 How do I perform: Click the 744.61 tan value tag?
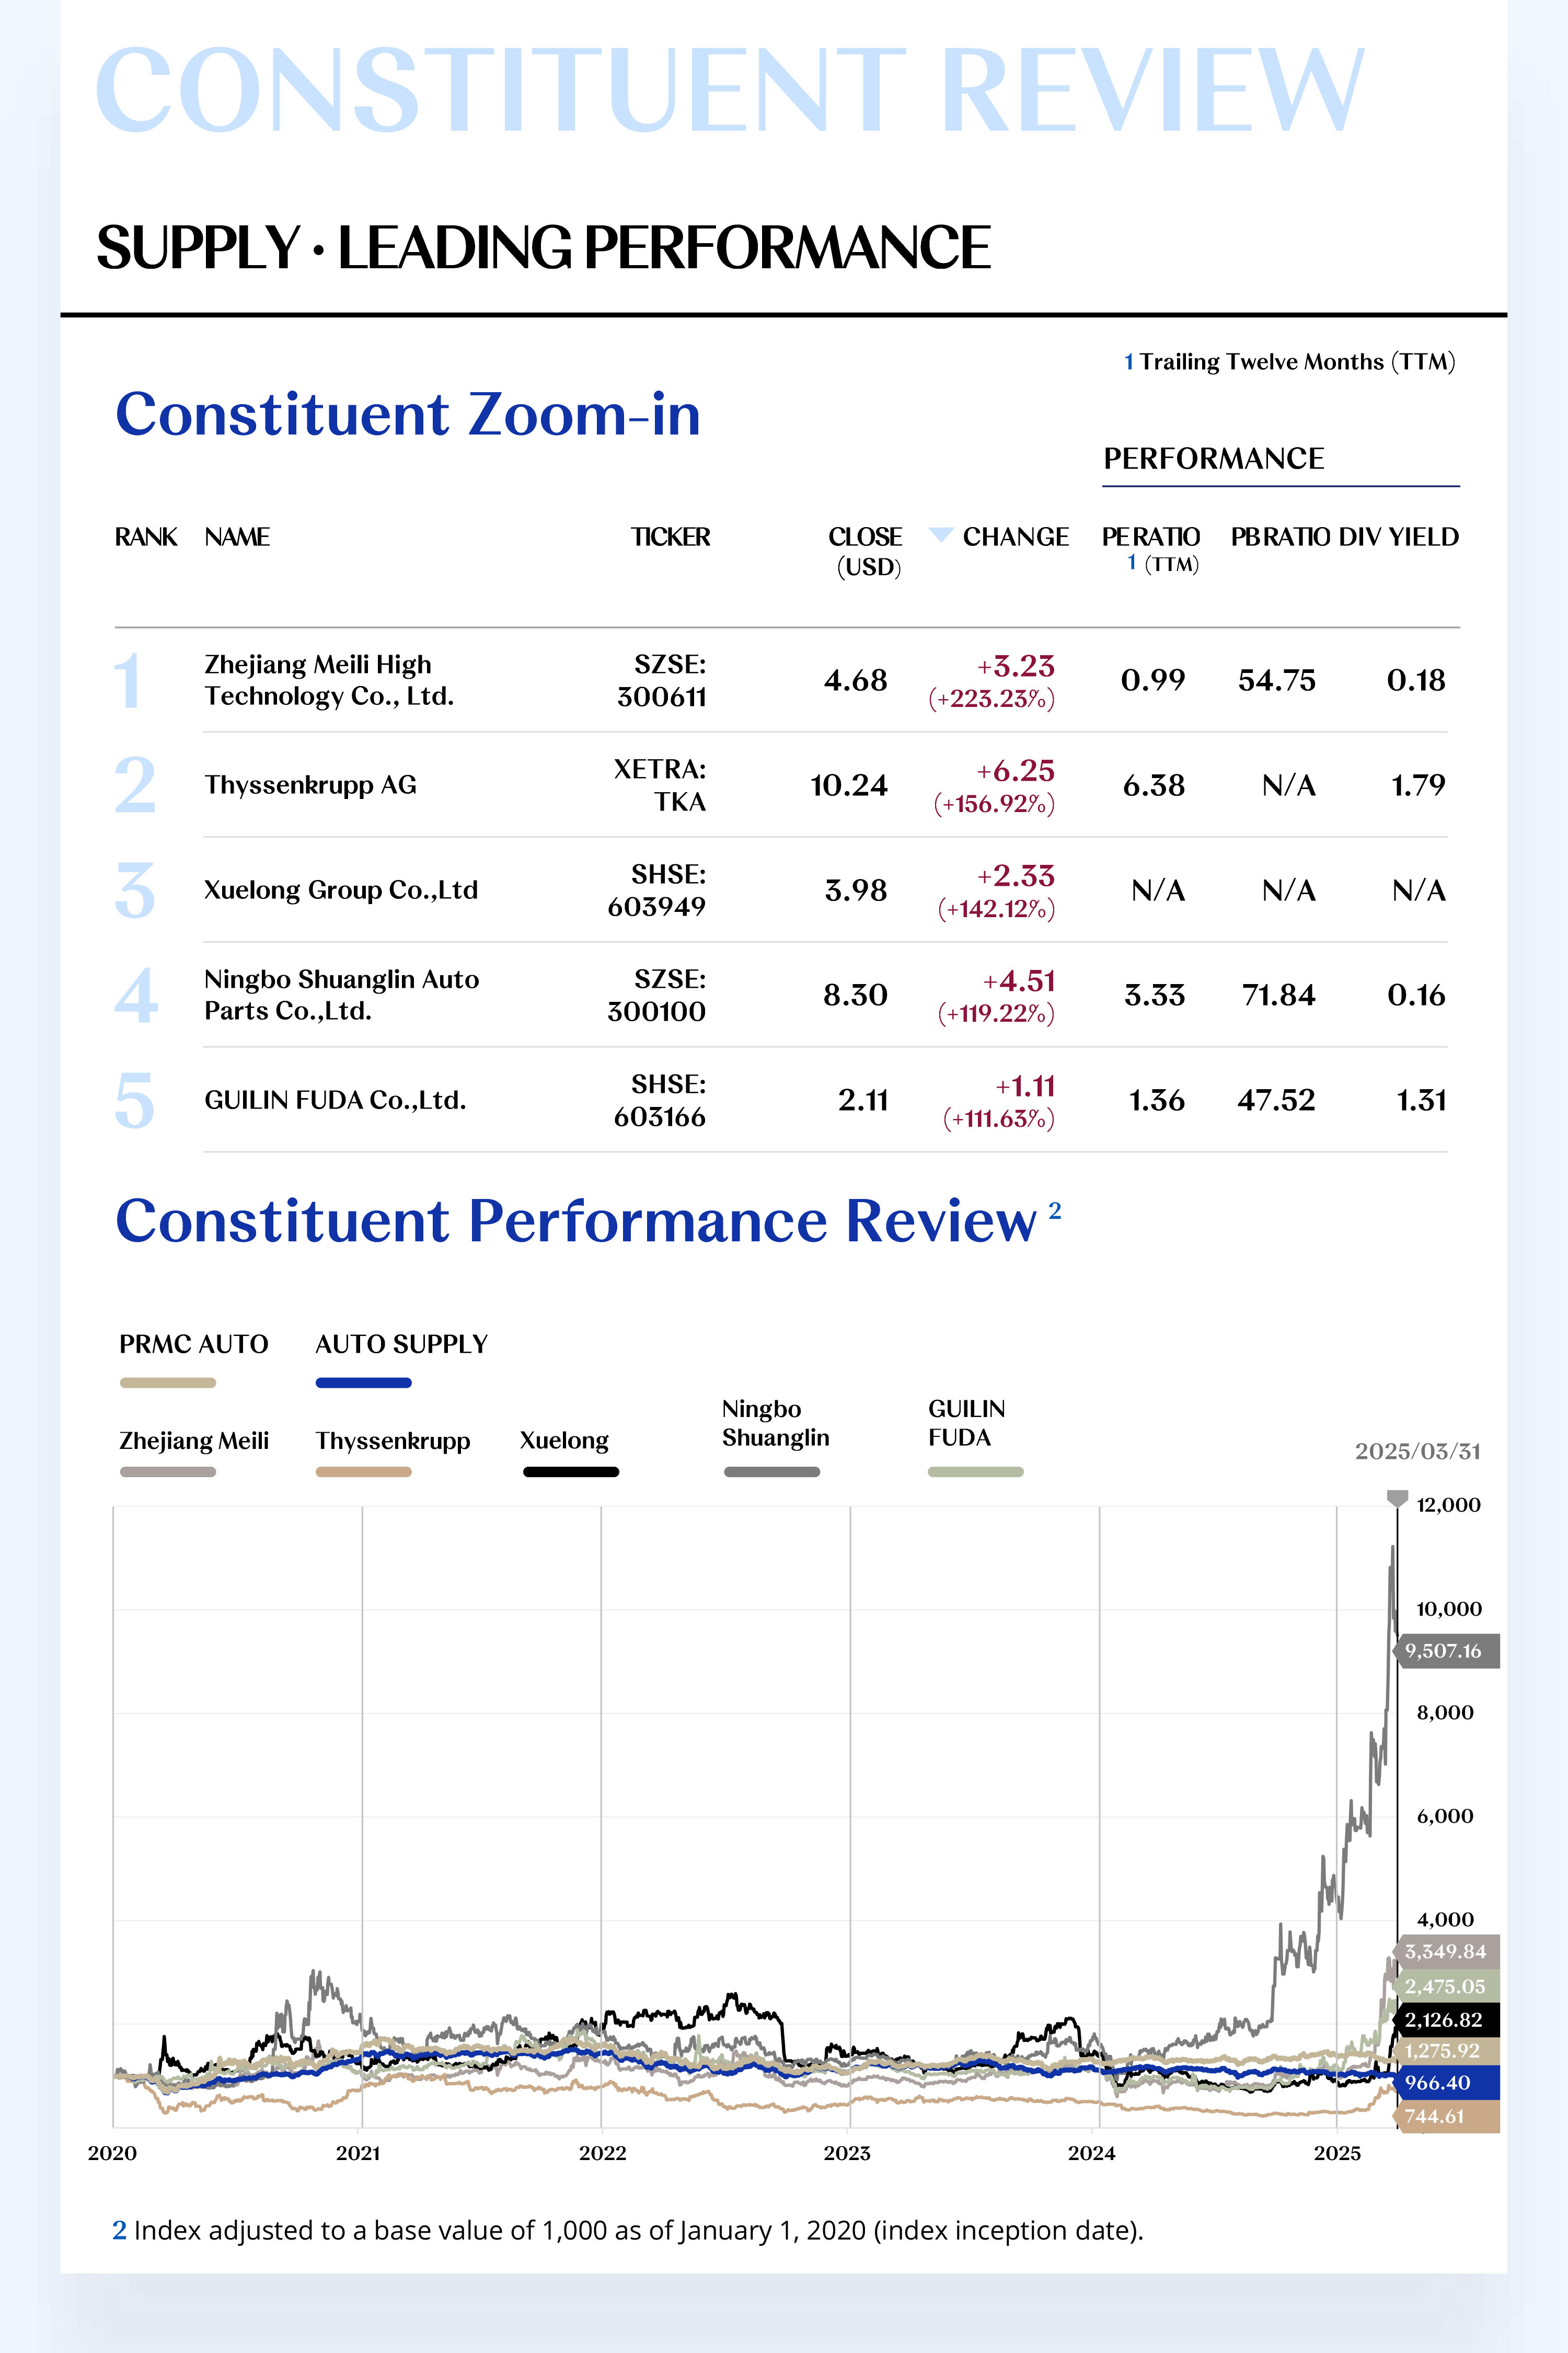click(1446, 2116)
